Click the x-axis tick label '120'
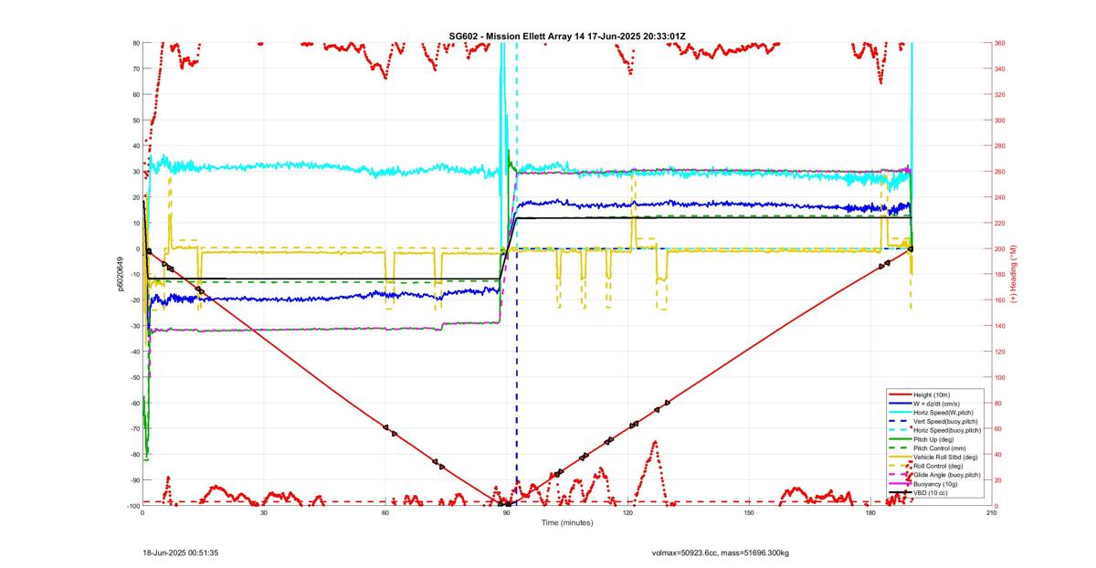This screenshot has height=568, width=1096. (x=627, y=513)
